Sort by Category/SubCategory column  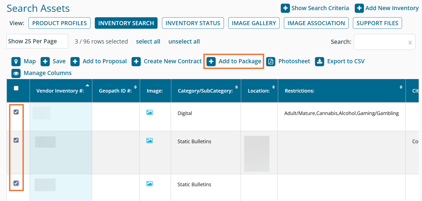pos(206,91)
